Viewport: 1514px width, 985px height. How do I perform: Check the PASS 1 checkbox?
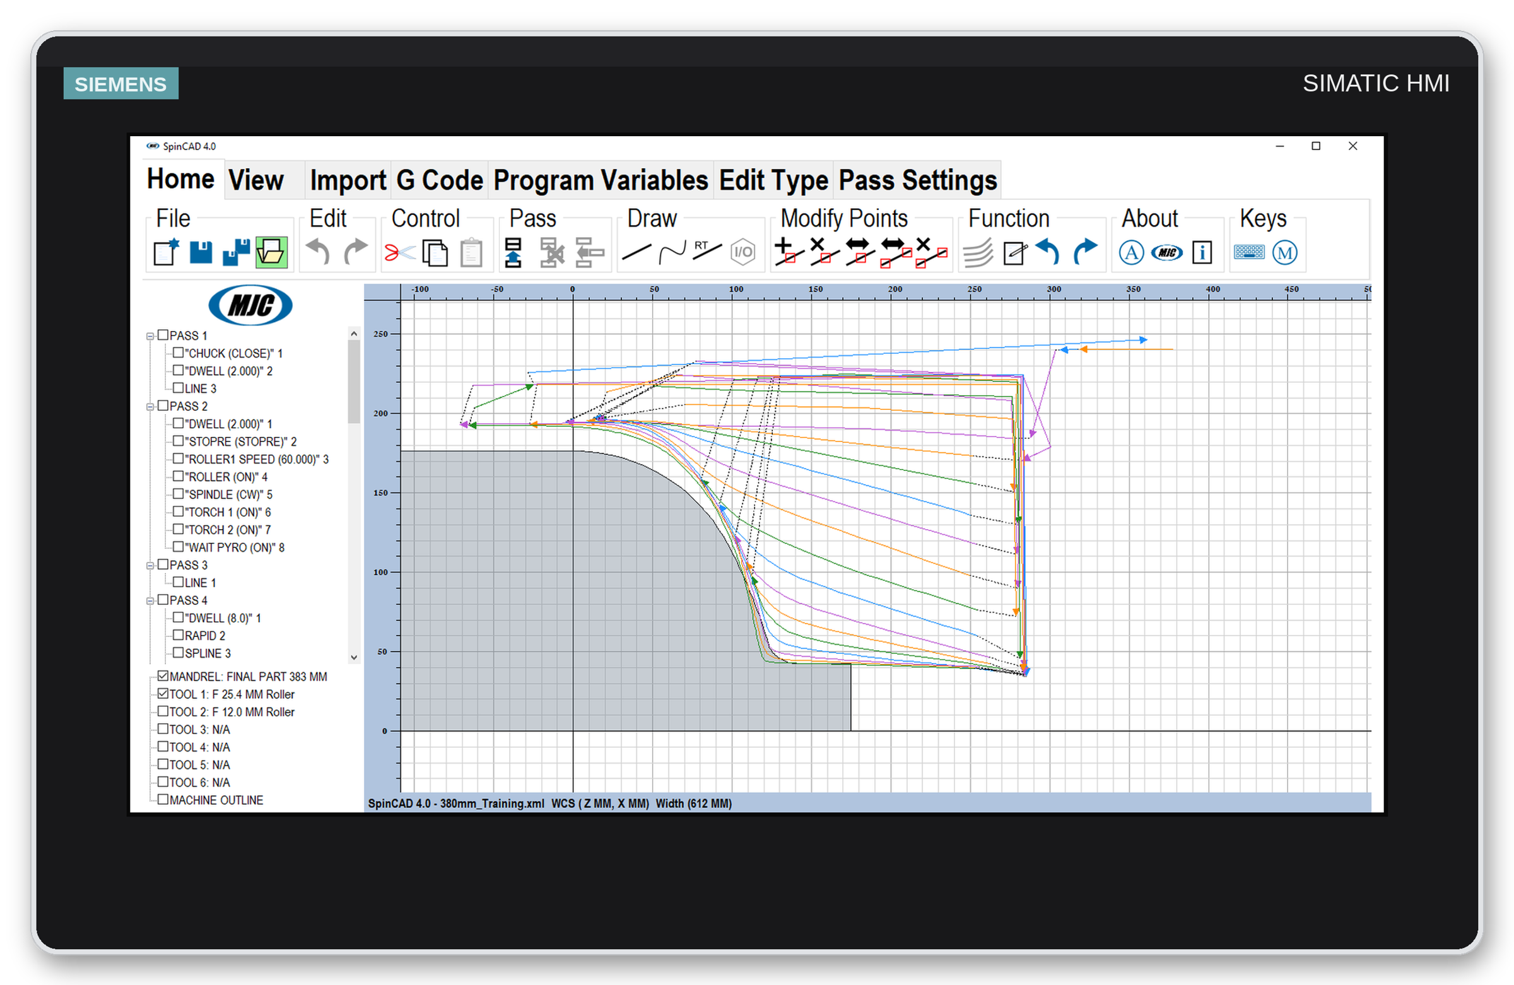pos(163,334)
